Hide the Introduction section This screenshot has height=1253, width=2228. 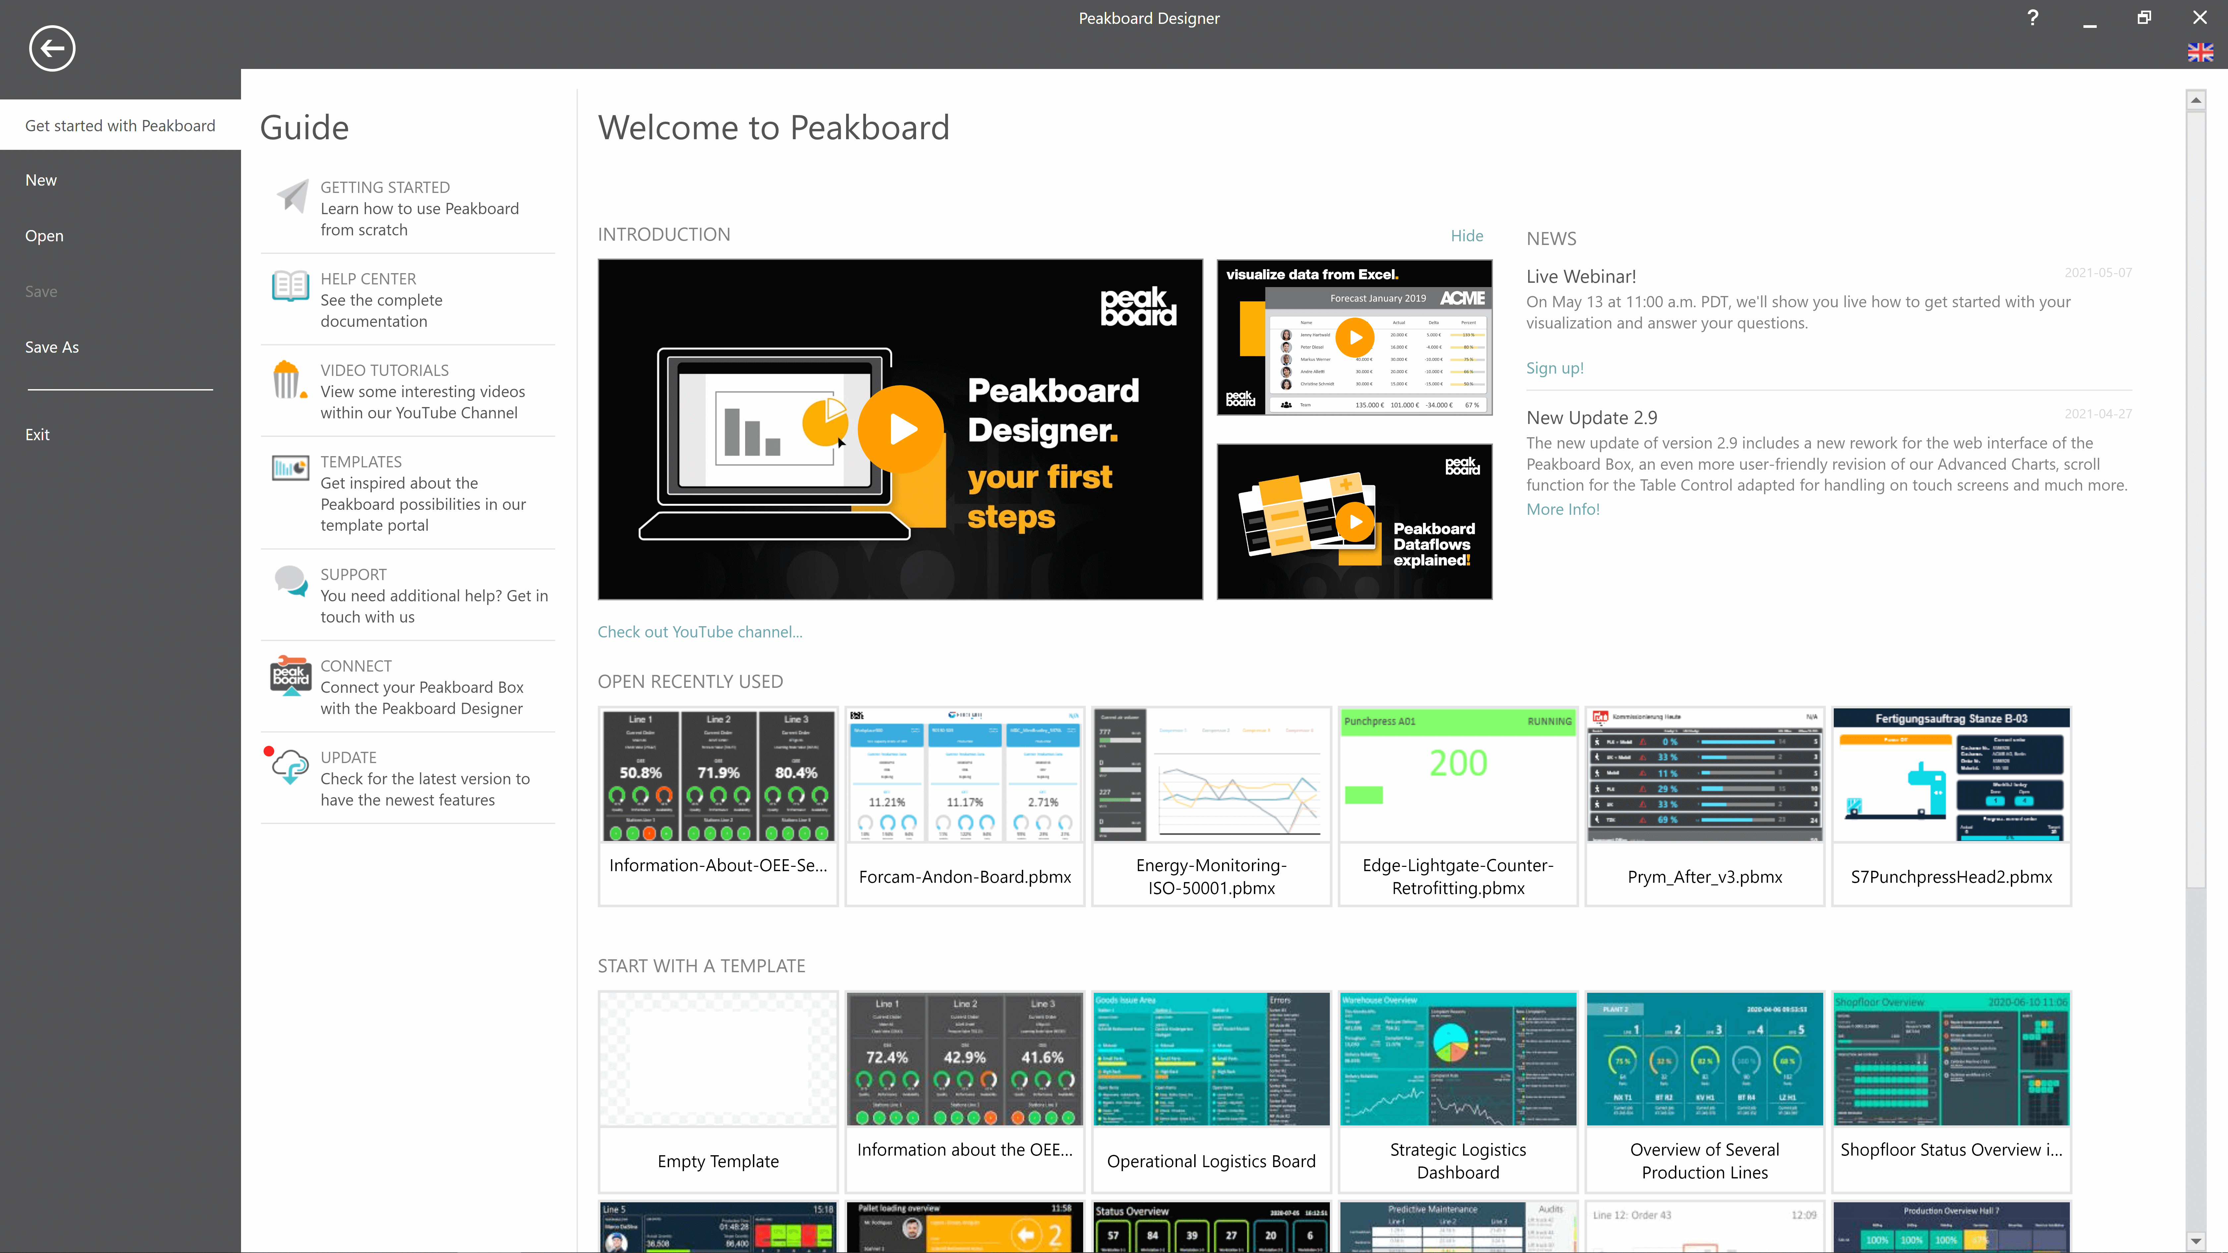[1467, 235]
